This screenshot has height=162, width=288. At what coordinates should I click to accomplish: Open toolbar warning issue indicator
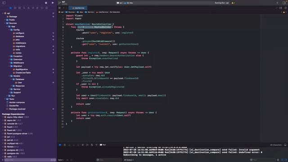click(x=233, y=3)
